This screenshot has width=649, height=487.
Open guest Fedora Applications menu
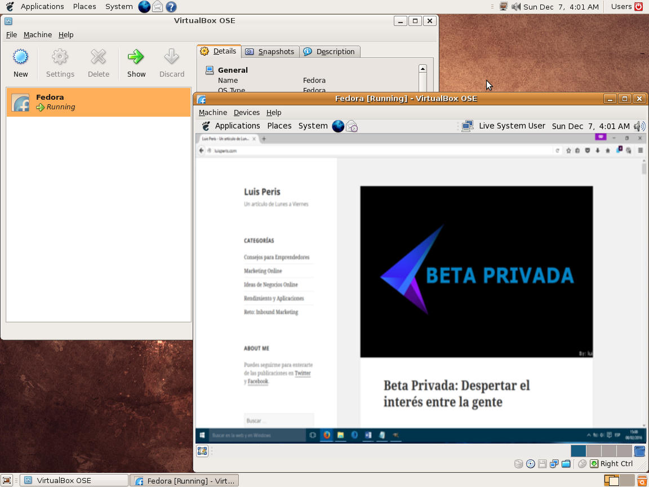coord(237,126)
